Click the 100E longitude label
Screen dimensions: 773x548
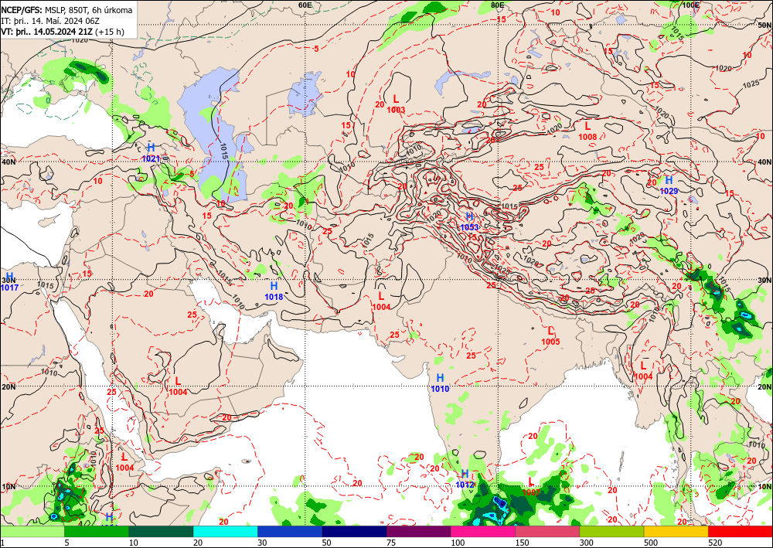(x=690, y=5)
